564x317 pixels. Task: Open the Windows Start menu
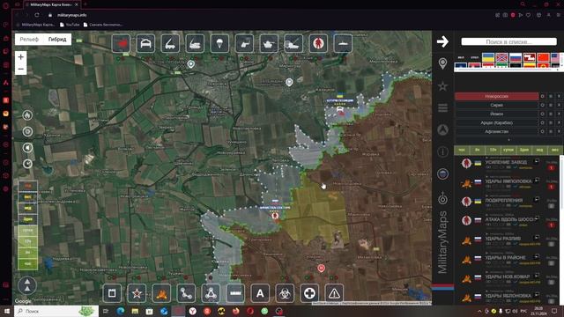point(7,311)
